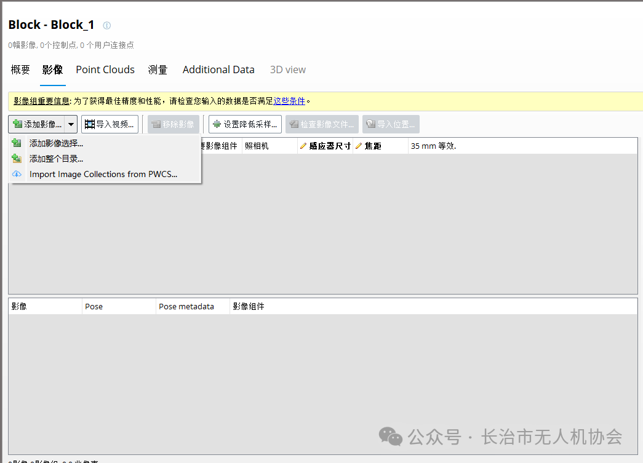Click the Pose metadata column header
The image size is (643, 463).
[193, 306]
